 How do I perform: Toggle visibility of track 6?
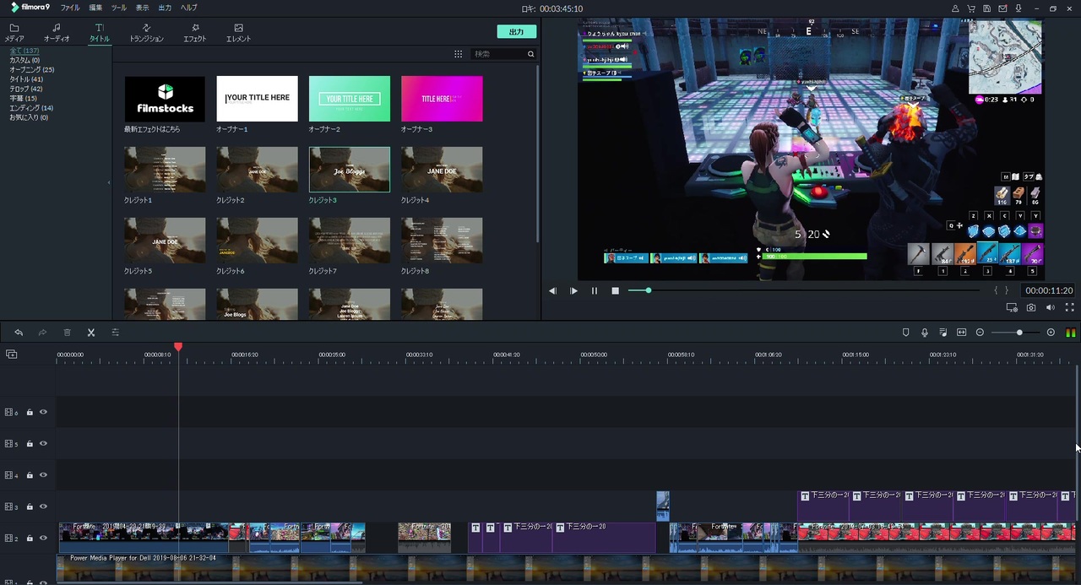pyautogui.click(x=43, y=413)
